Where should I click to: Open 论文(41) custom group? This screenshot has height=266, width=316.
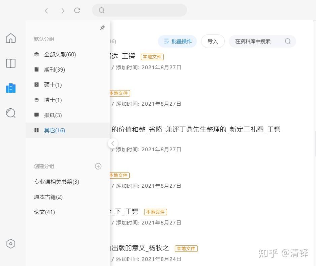(44, 212)
